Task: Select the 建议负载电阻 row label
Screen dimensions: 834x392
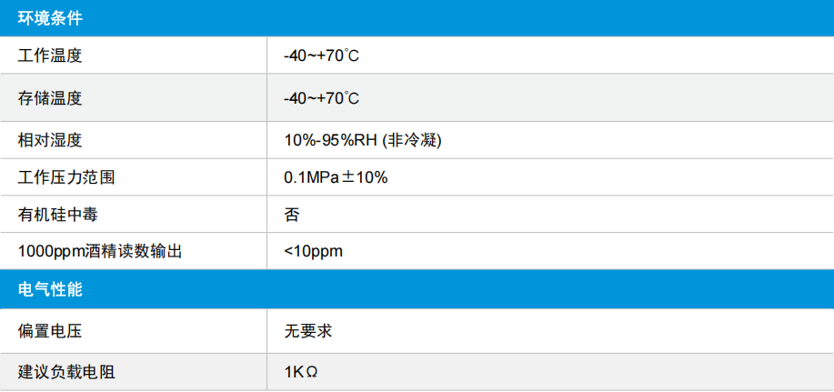Action: pyautogui.click(x=66, y=372)
